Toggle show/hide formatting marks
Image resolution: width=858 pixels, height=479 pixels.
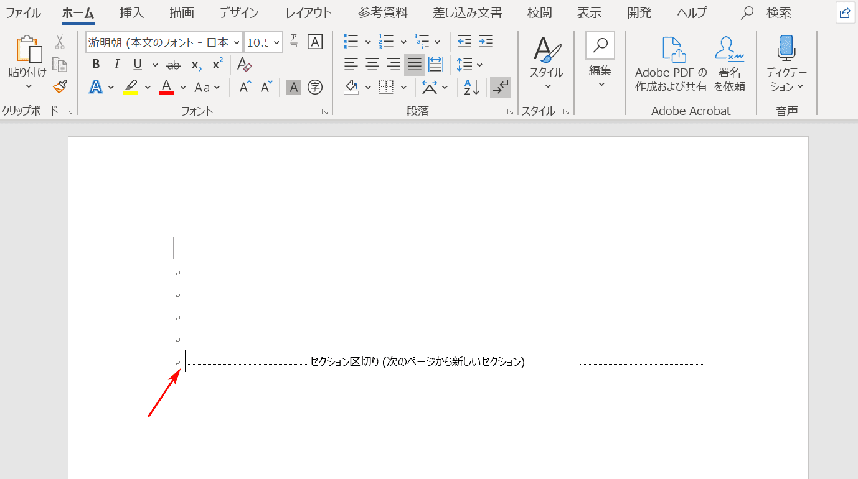point(500,88)
